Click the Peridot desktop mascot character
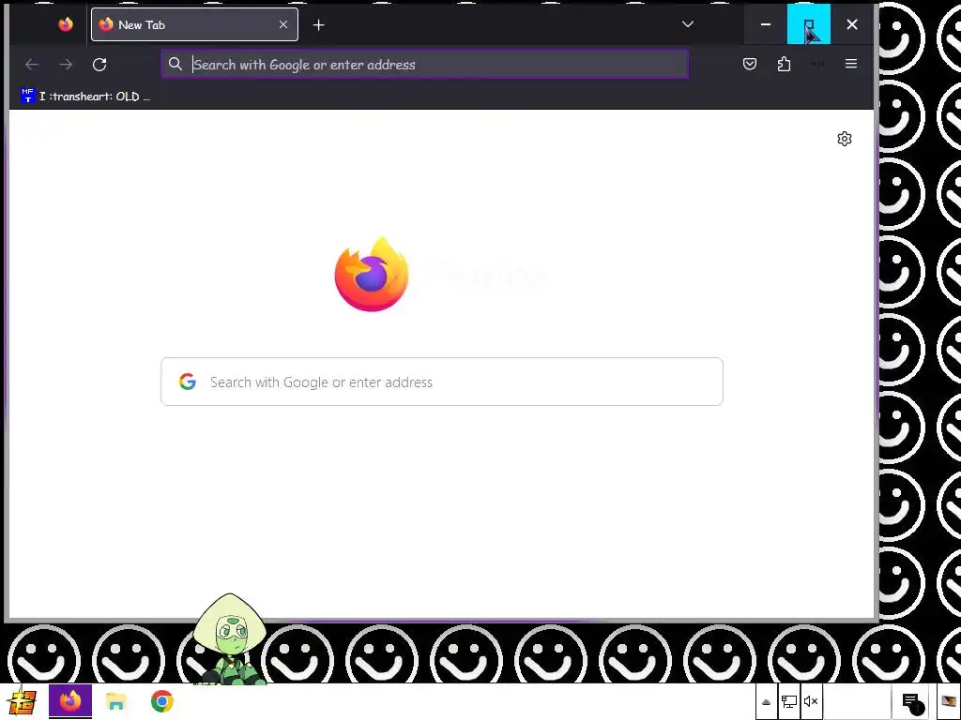The image size is (961, 720). pyautogui.click(x=230, y=638)
